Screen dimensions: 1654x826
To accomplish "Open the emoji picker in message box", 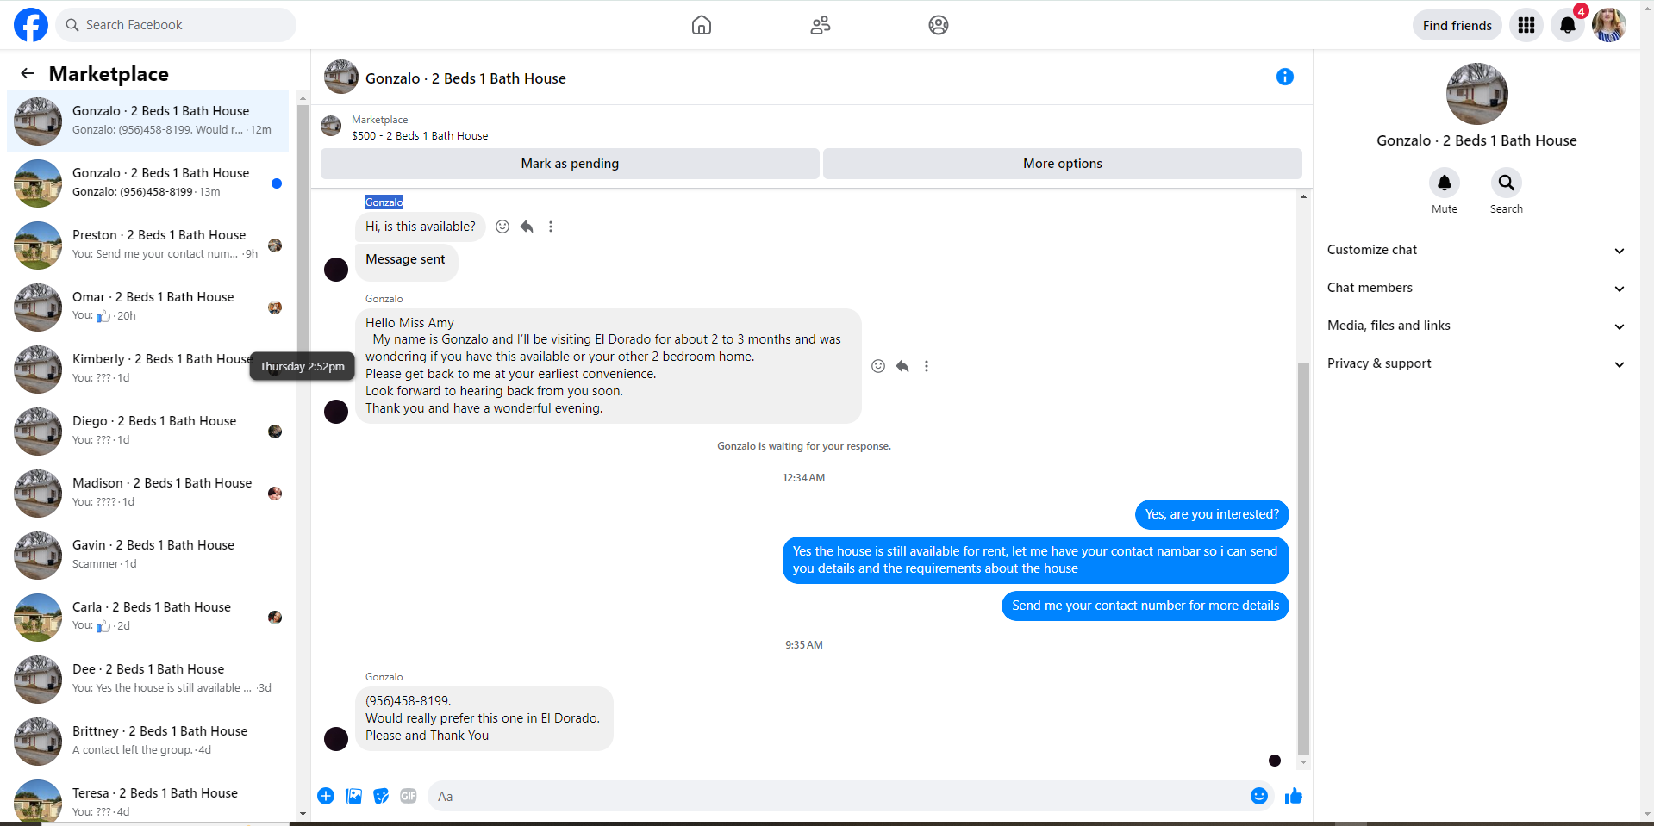I will (x=1259, y=796).
